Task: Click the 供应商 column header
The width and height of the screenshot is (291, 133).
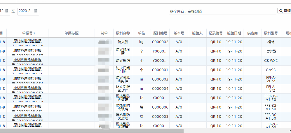Action: (252, 33)
